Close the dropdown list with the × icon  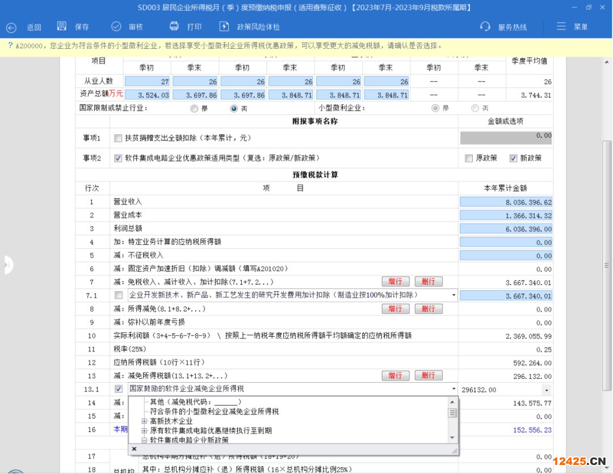[135, 448]
